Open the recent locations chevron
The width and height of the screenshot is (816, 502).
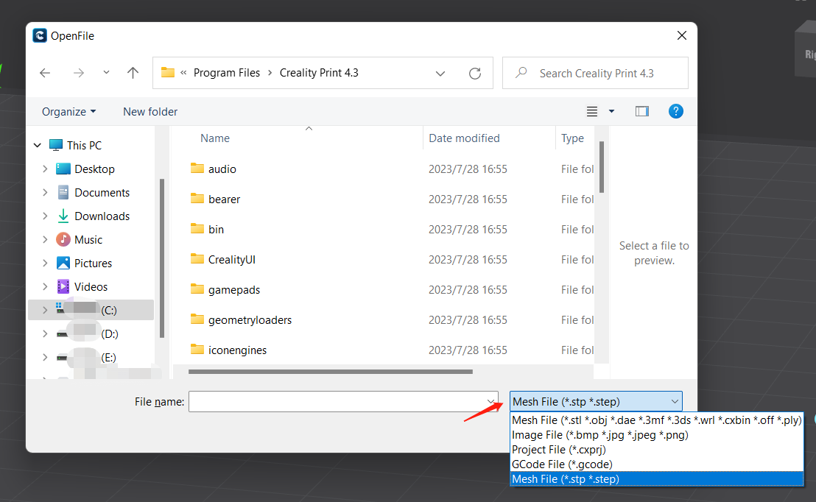(106, 72)
